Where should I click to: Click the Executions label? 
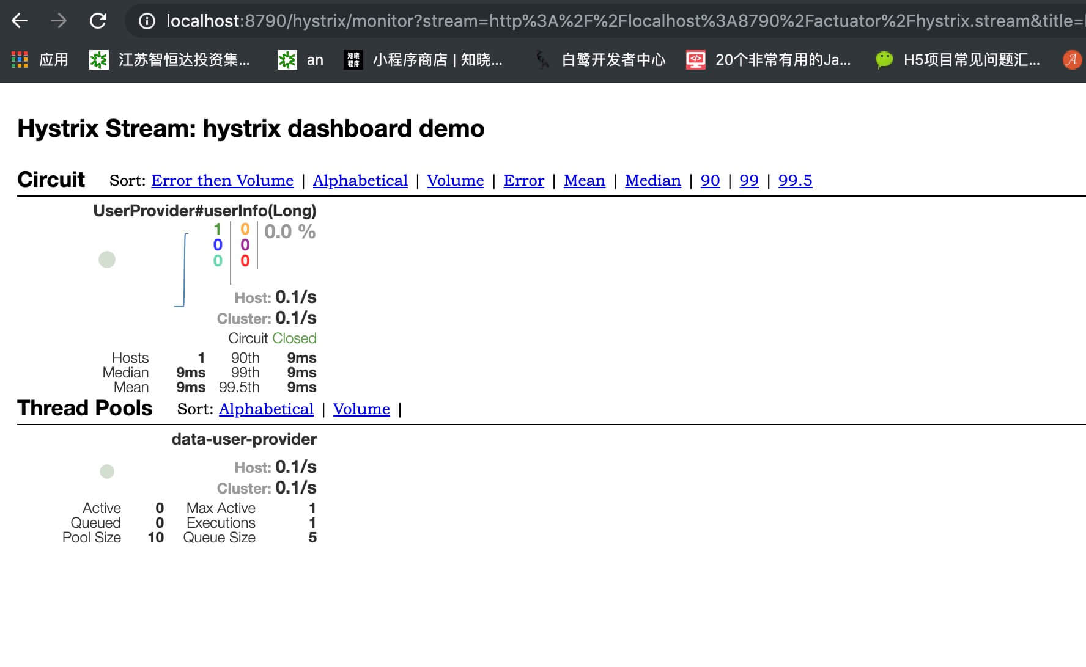(x=221, y=523)
